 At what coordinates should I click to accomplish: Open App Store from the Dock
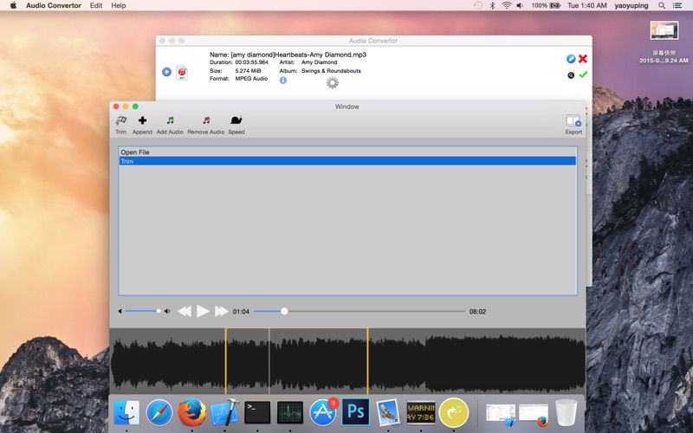(322, 412)
